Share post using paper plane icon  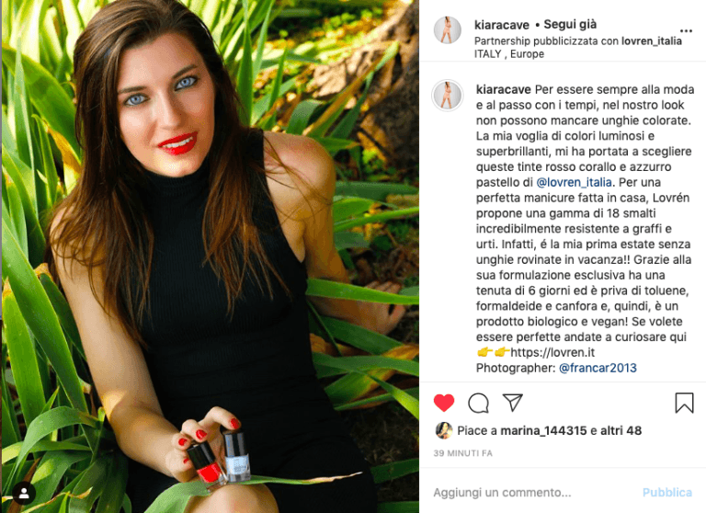[512, 402]
